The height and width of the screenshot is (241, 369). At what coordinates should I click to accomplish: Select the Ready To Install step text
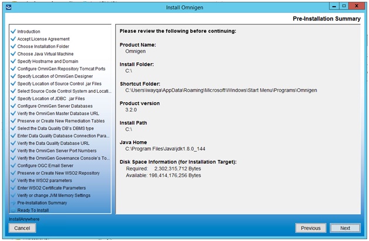[33, 211]
